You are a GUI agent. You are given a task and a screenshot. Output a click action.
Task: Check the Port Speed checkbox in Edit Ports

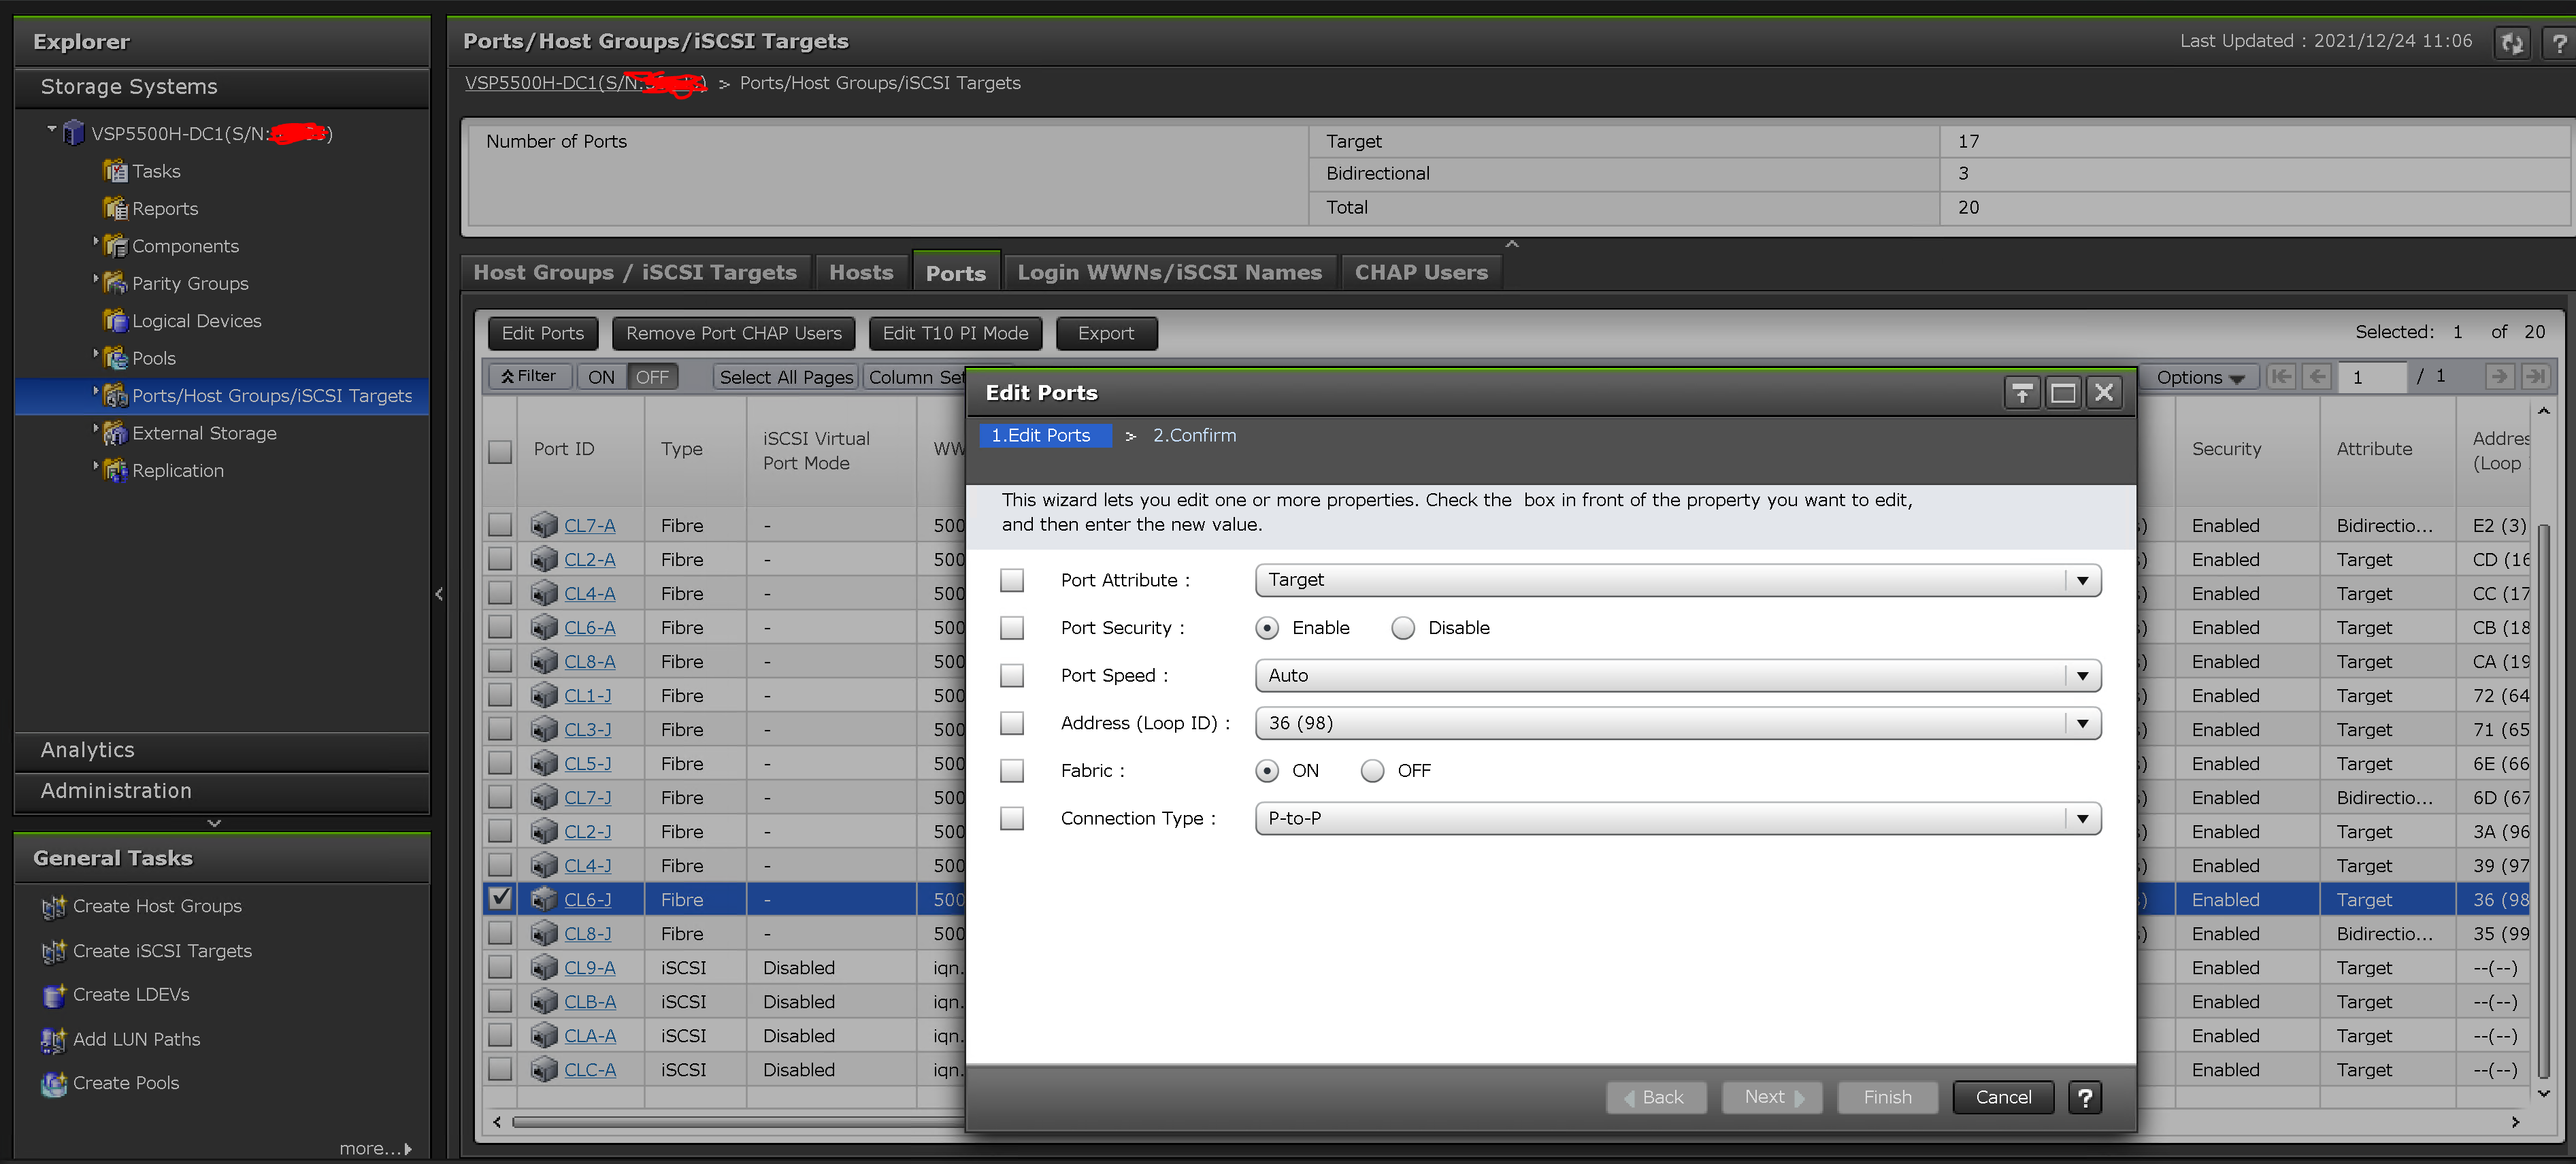[1011, 675]
